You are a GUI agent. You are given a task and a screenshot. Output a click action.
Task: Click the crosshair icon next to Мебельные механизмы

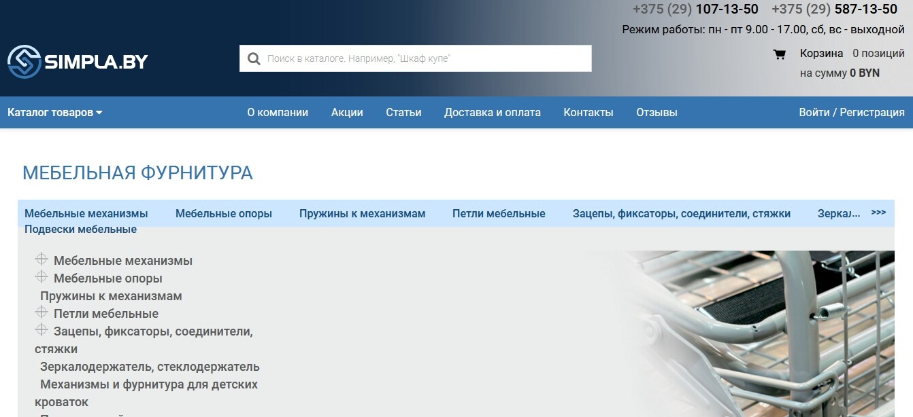pos(40,258)
